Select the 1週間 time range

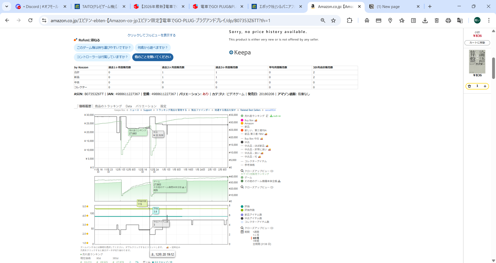[256, 232]
